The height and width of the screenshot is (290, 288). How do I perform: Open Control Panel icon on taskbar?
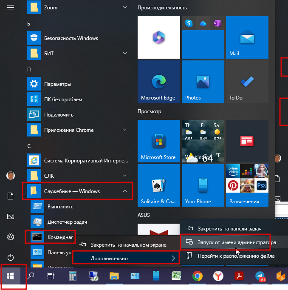point(135,276)
